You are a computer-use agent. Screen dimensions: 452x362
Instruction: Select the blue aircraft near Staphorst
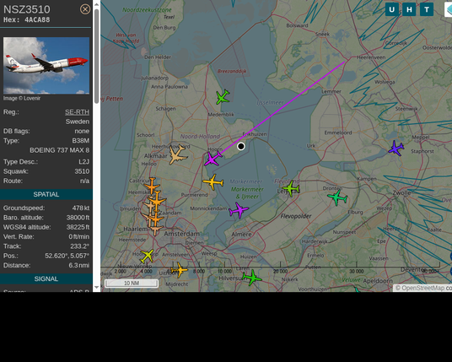pos(396,149)
